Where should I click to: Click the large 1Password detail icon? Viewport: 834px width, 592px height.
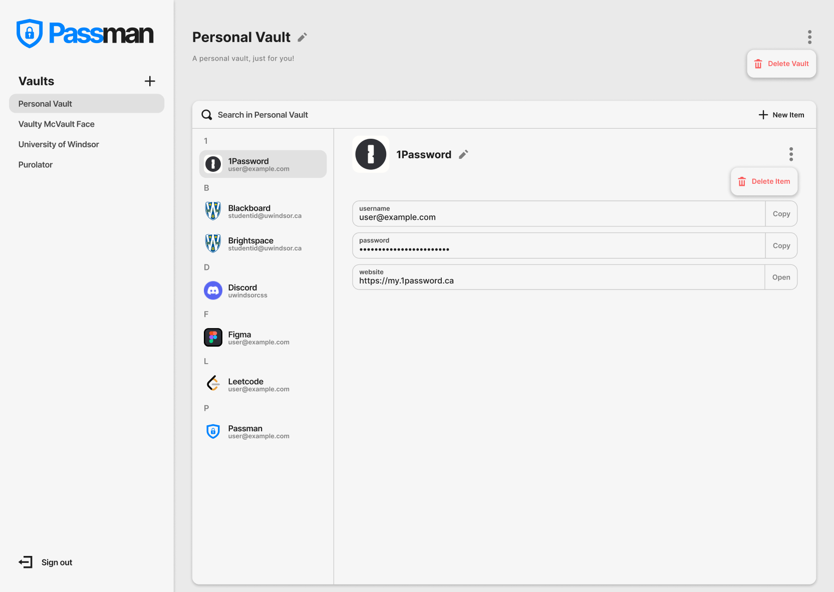[x=371, y=154]
